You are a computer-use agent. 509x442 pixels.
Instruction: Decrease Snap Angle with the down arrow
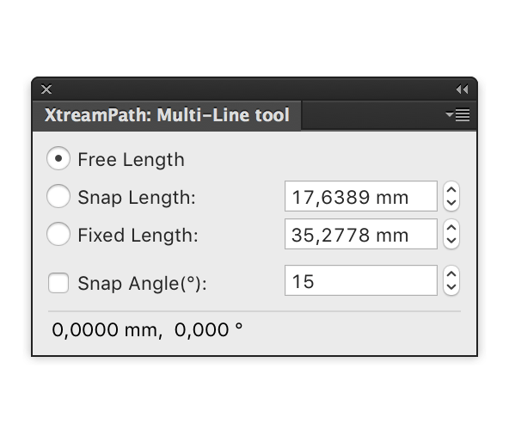[451, 287]
